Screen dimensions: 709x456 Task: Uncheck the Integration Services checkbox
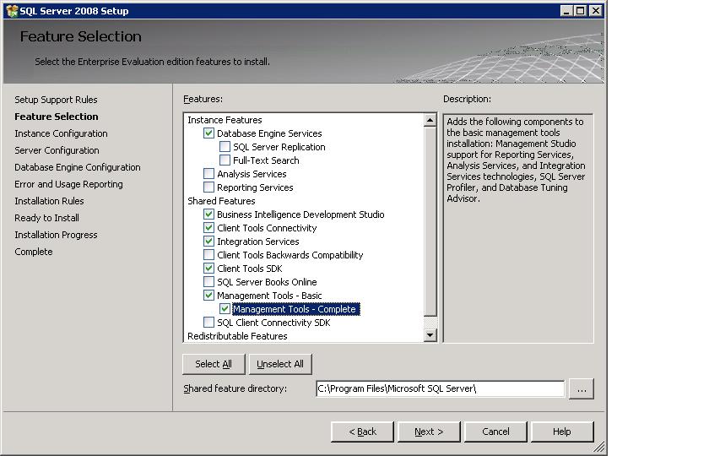pos(208,242)
